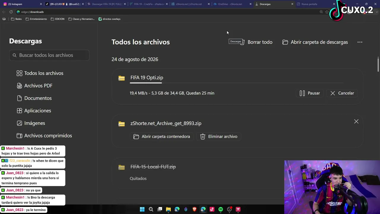Click the struck-through FIFA-15-Local-FUT.zip name
The height and width of the screenshot is (214, 380).
[153, 167]
